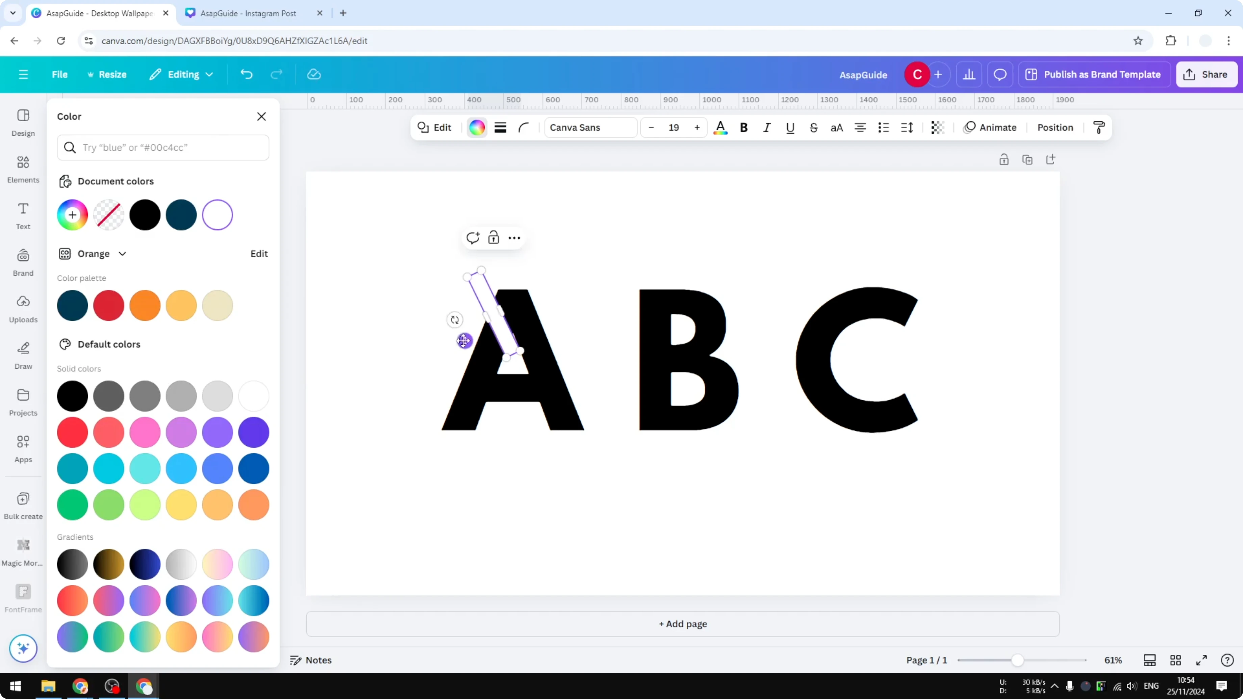This screenshot has width=1243, height=699.
Task: Select the Draw tool
Action: pos(23,356)
